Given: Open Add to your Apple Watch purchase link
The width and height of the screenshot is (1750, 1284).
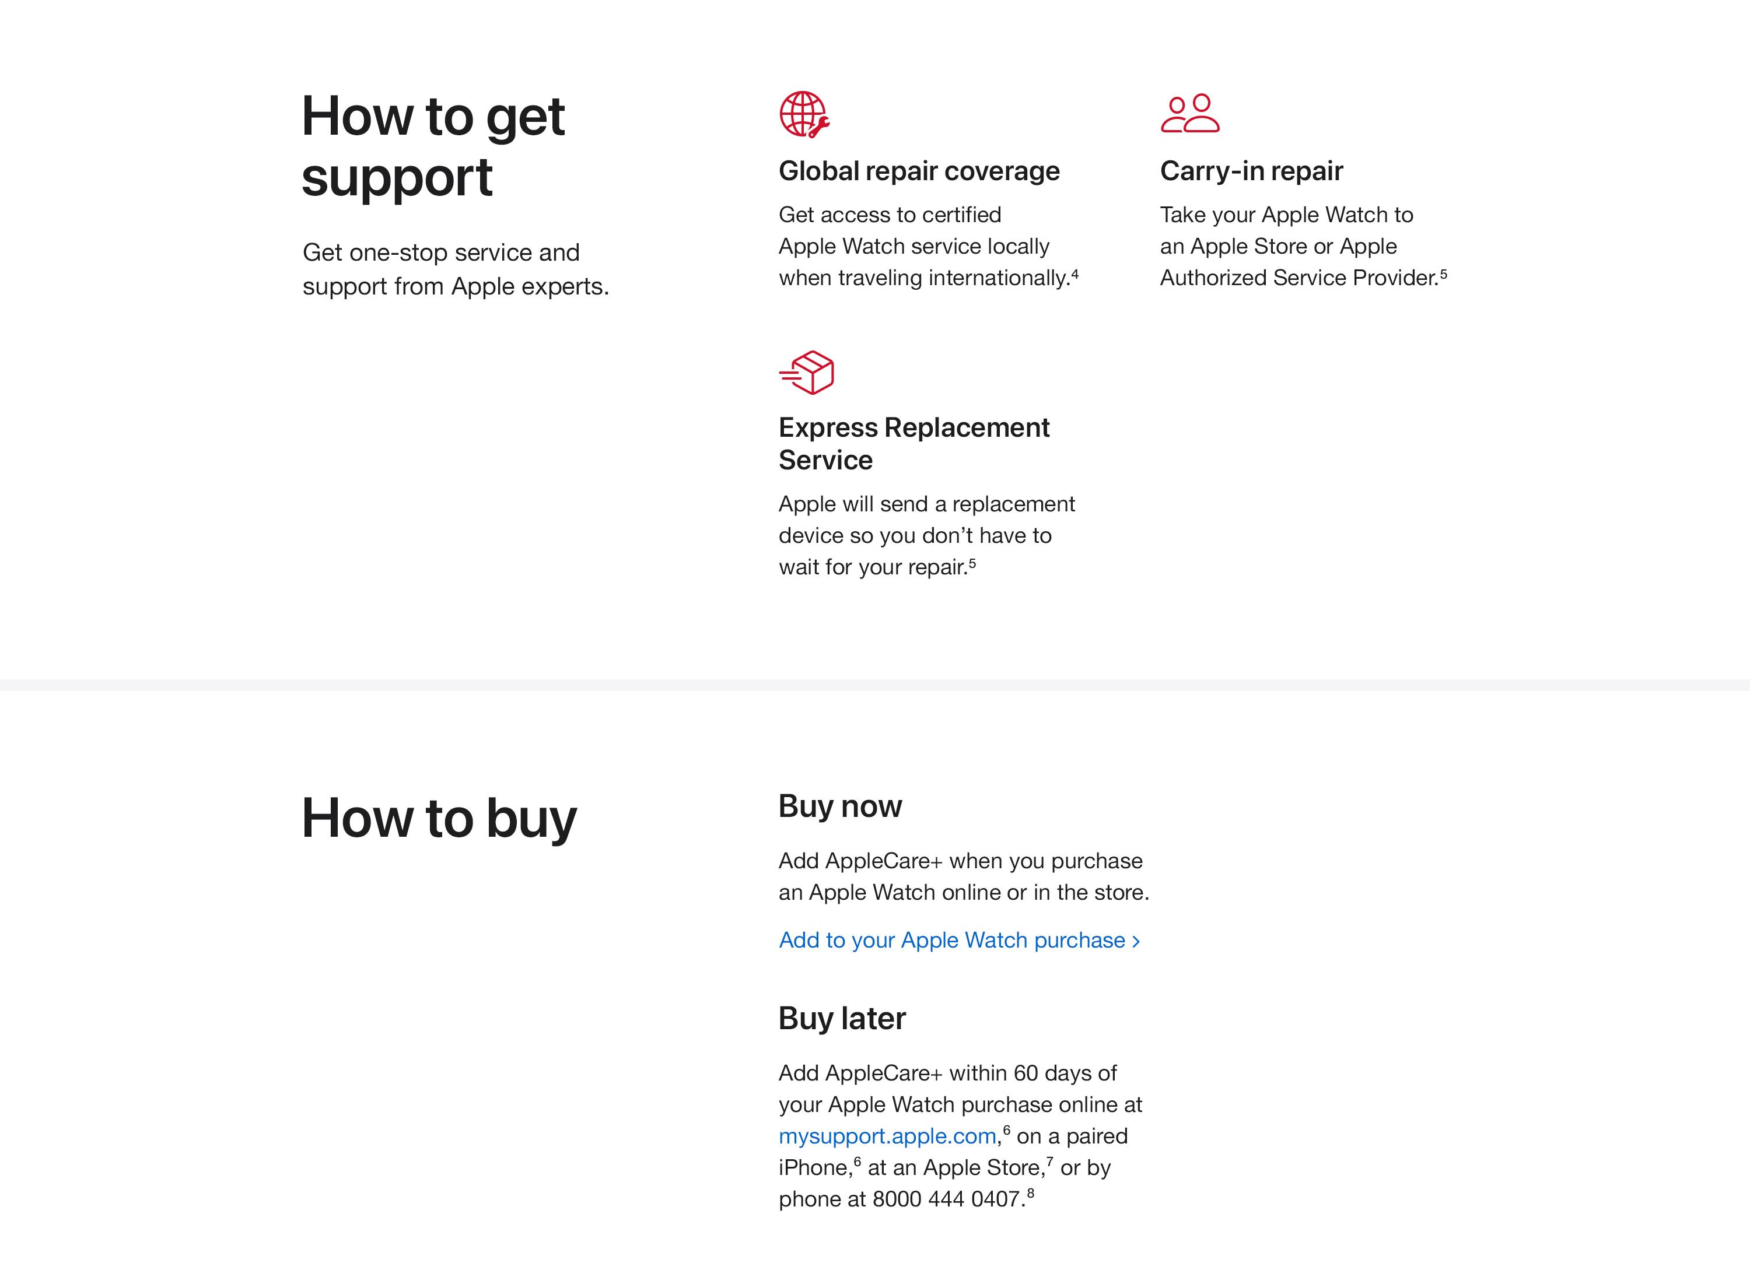Looking at the screenshot, I should pos(960,940).
